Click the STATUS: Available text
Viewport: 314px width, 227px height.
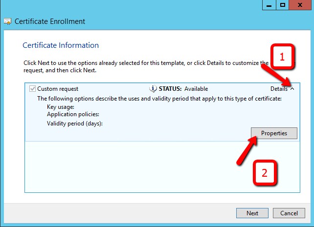pyautogui.click(x=183, y=89)
